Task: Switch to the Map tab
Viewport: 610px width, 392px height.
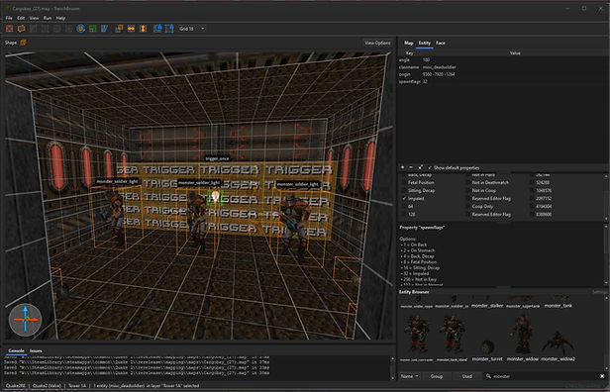Action: click(408, 44)
